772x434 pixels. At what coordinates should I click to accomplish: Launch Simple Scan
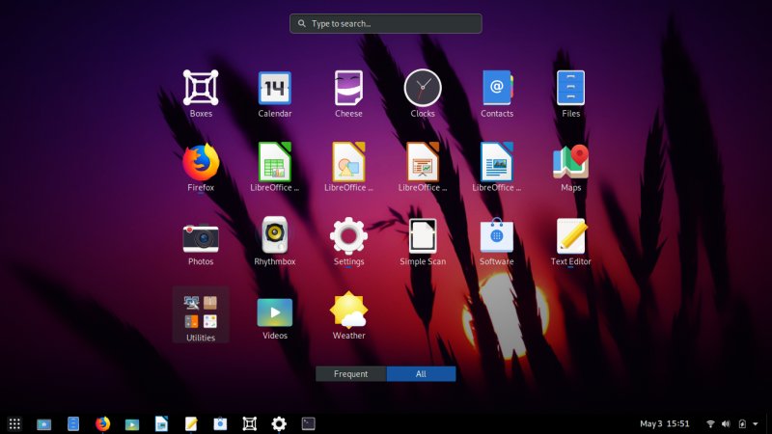[423, 242]
